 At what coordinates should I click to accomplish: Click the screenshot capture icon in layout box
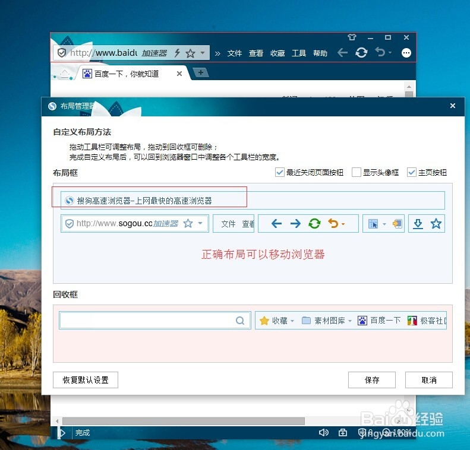[373, 224]
